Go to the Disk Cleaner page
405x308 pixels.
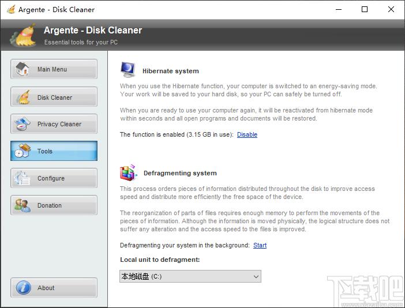(x=54, y=97)
